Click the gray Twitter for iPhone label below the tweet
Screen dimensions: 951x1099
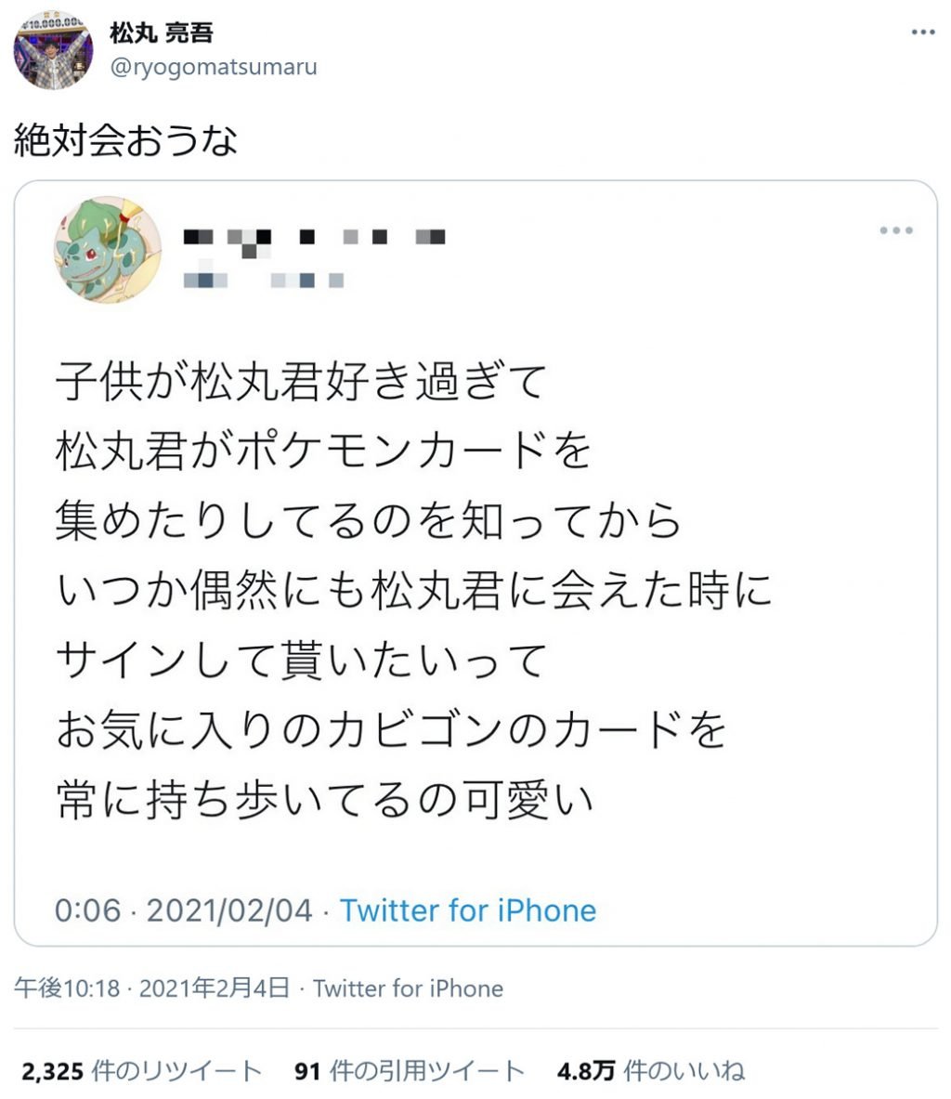(x=409, y=989)
